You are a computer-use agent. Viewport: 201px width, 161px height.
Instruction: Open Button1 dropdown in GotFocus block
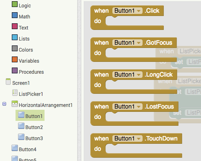[138, 43]
